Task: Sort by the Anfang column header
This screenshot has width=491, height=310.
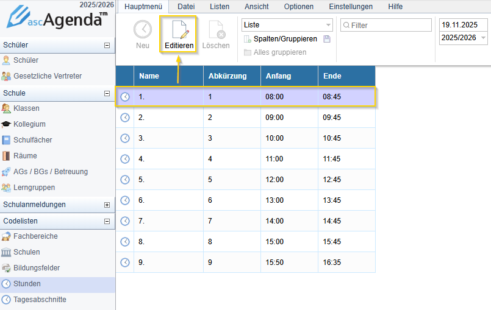Action: coord(278,76)
